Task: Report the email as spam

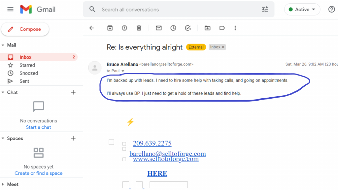Action: click(x=124, y=28)
